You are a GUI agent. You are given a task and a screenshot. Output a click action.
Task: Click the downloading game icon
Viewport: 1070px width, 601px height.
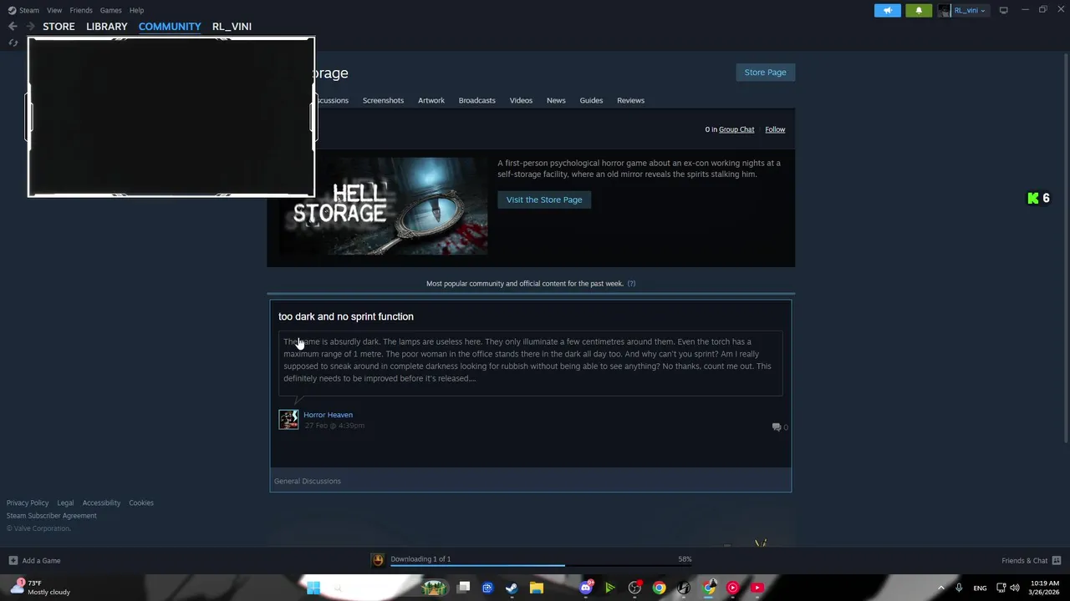click(x=378, y=559)
